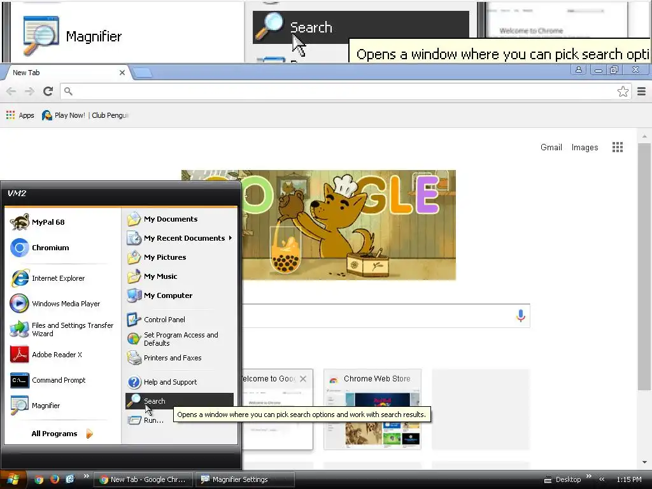Open a new Chrome tab
The width and height of the screenshot is (652, 489).
(142, 73)
